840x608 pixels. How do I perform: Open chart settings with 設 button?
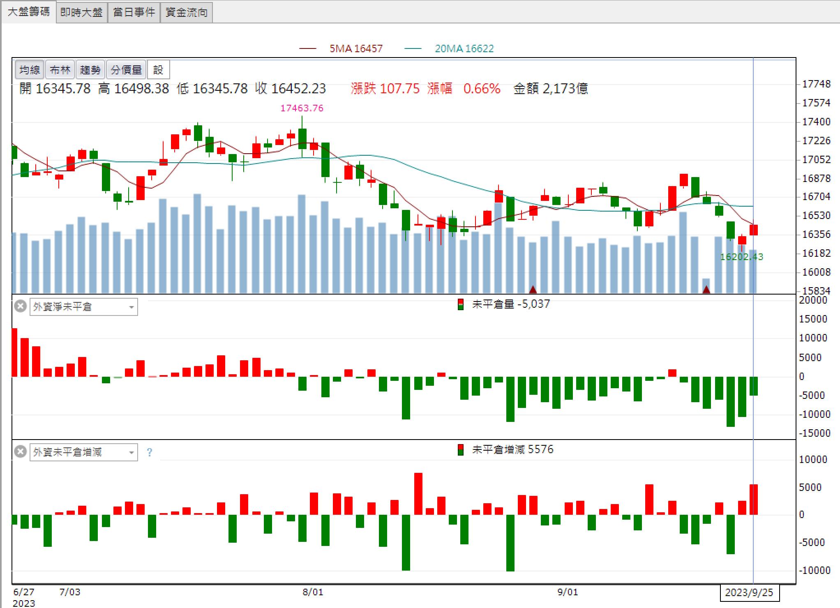(x=158, y=70)
